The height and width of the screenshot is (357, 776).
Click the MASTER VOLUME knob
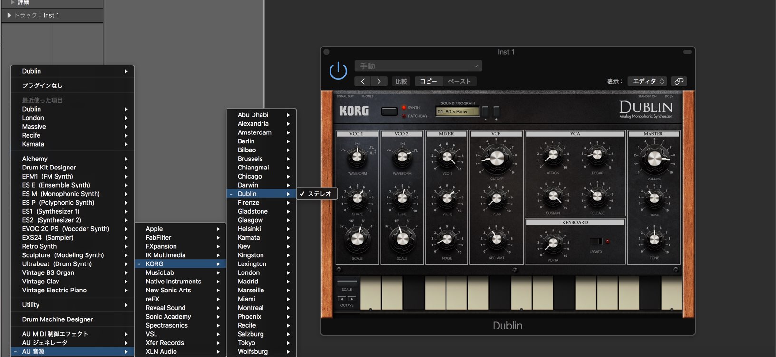[x=654, y=158]
